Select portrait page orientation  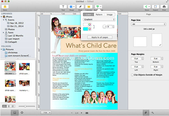point(157,40)
